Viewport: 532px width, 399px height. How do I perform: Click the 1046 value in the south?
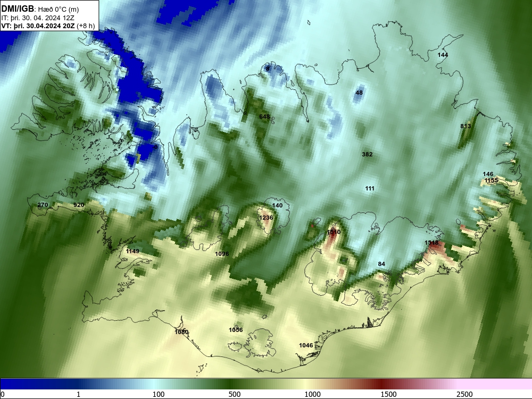(x=306, y=345)
